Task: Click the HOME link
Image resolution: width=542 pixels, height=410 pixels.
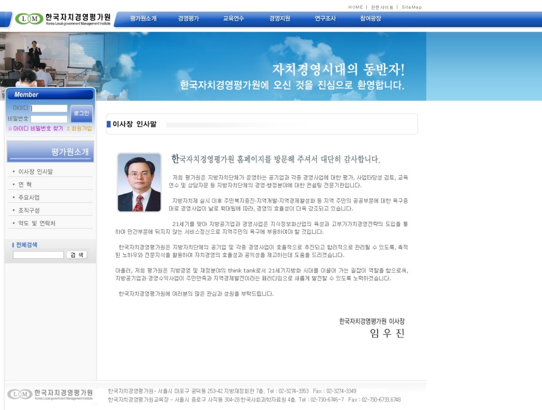Action: [356, 7]
